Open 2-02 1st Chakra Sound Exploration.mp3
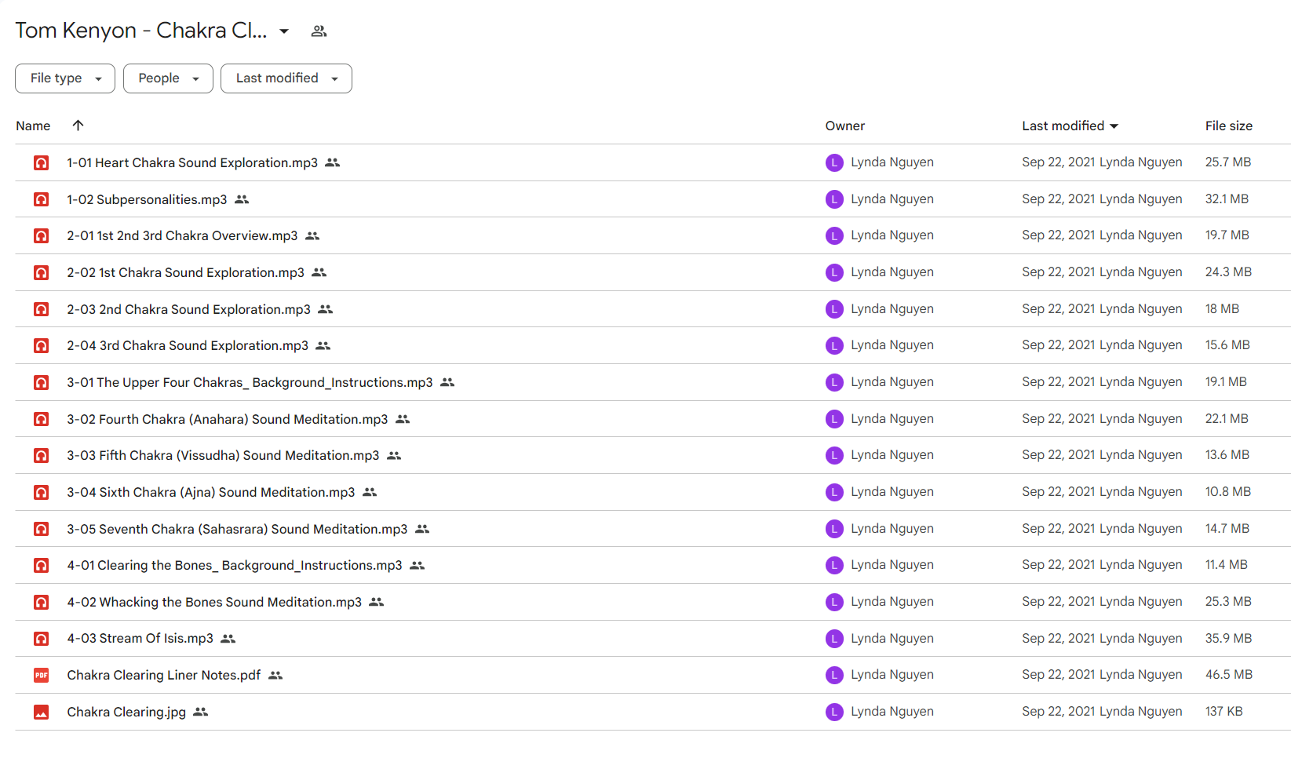The height and width of the screenshot is (769, 1291). pyautogui.click(x=185, y=272)
